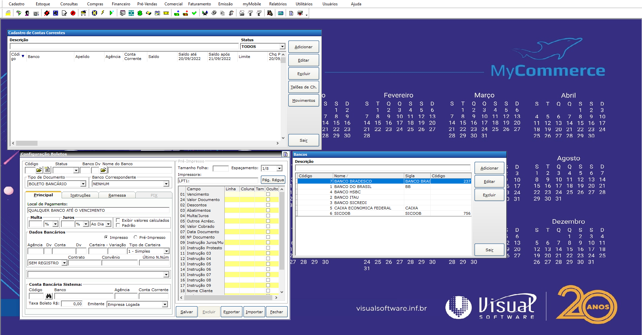Select the Impresso radio button
Viewport: 642px width, 335px height.
pos(106,237)
